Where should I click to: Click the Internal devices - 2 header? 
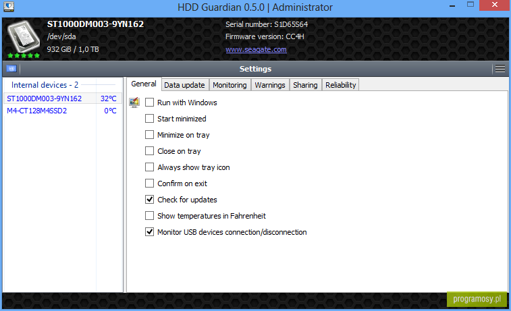pyautogui.click(x=45, y=85)
